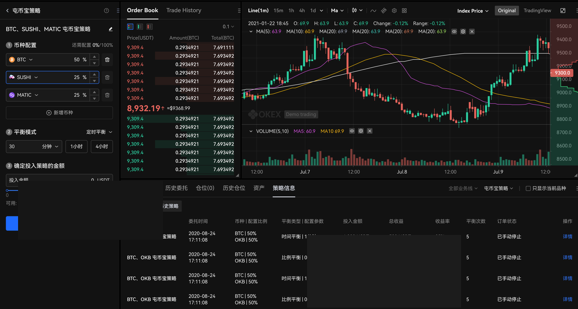Open the Ma indicator dropdown
The image size is (578, 309).
click(x=337, y=10)
